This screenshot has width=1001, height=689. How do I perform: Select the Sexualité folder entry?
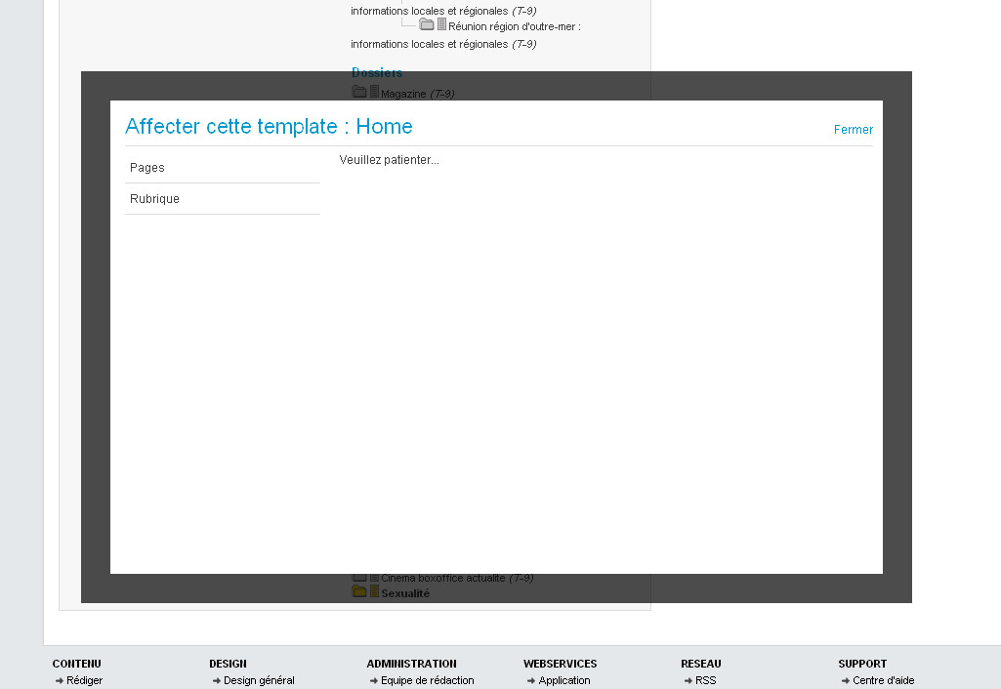click(x=404, y=593)
